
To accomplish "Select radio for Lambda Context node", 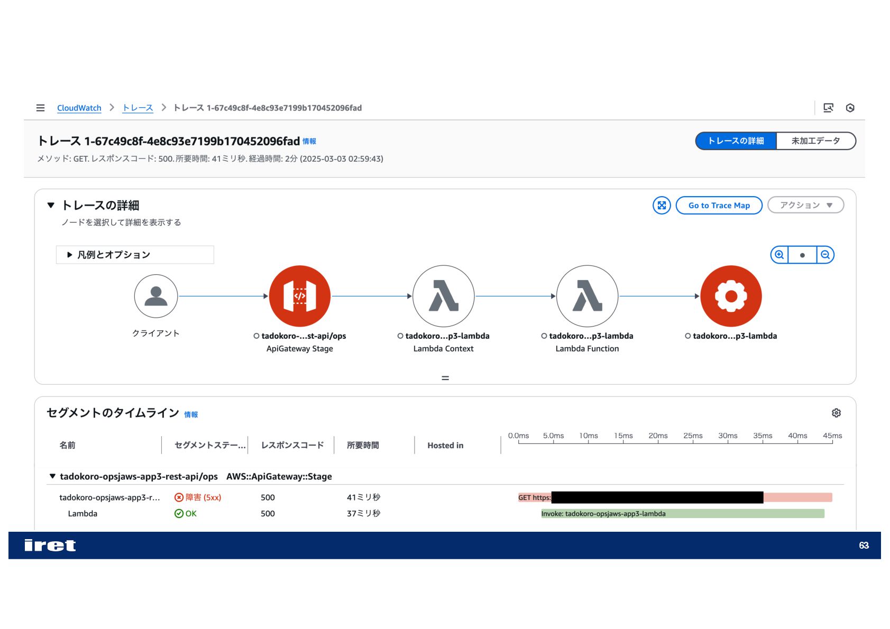I will point(400,336).
